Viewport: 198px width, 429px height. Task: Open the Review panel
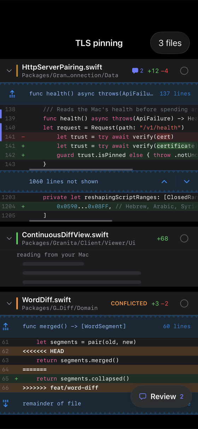click(161, 396)
